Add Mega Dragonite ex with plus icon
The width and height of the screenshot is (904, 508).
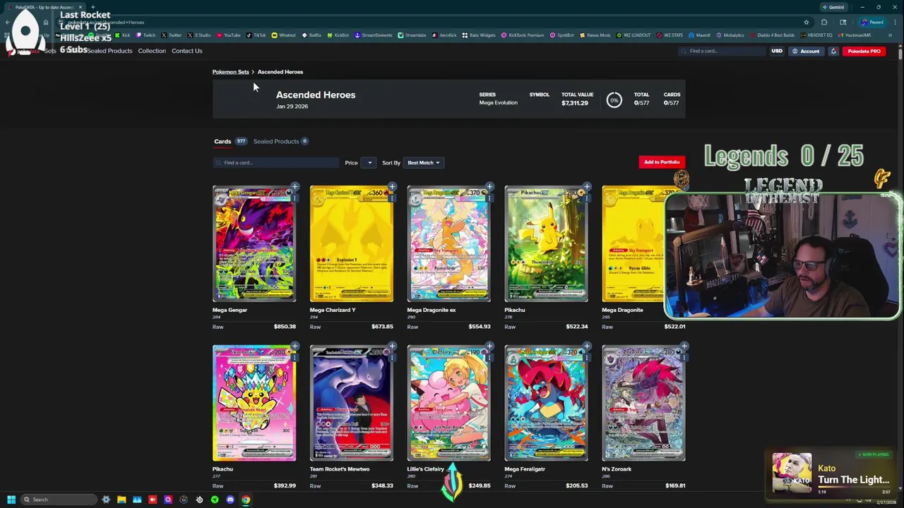coord(489,187)
